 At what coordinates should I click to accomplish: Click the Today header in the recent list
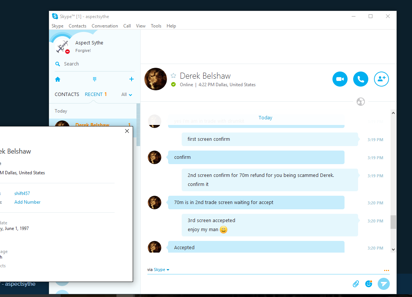pyautogui.click(x=61, y=111)
